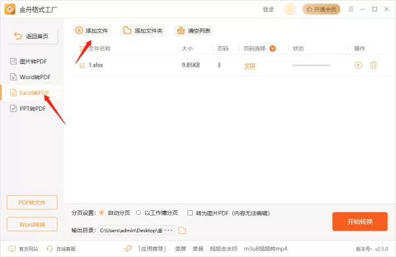Open the 录屏 recommended app link
Viewport: 396px width, 257px height.
pos(181,248)
